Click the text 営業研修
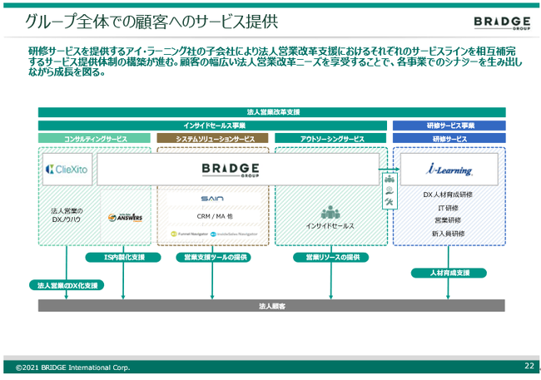Screen dimensions: 541x380 [x=448, y=220]
